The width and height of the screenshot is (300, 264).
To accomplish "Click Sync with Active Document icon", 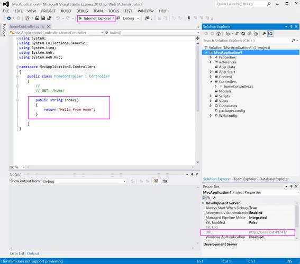I will click(x=237, y=34).
